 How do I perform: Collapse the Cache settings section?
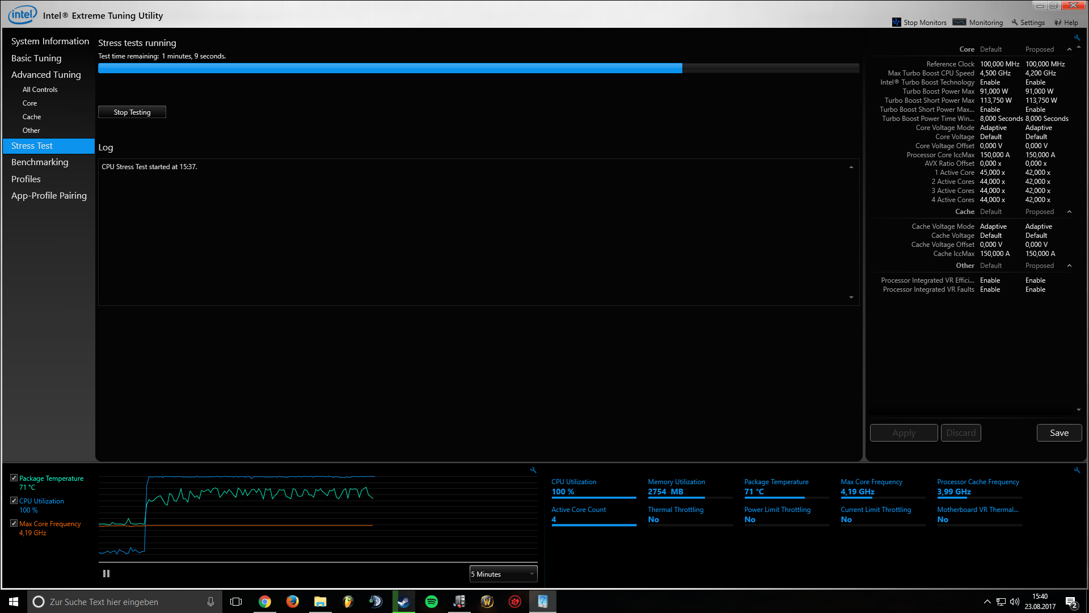pos(1069,212)
